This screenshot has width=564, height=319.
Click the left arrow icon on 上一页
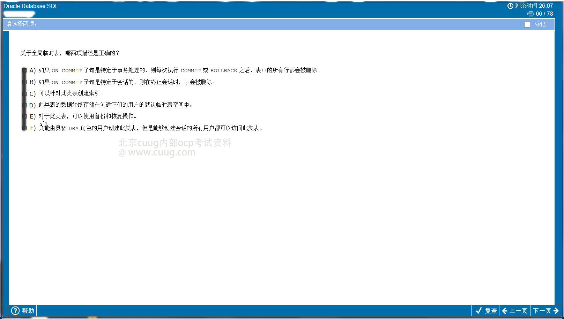[x=505, y=311]
